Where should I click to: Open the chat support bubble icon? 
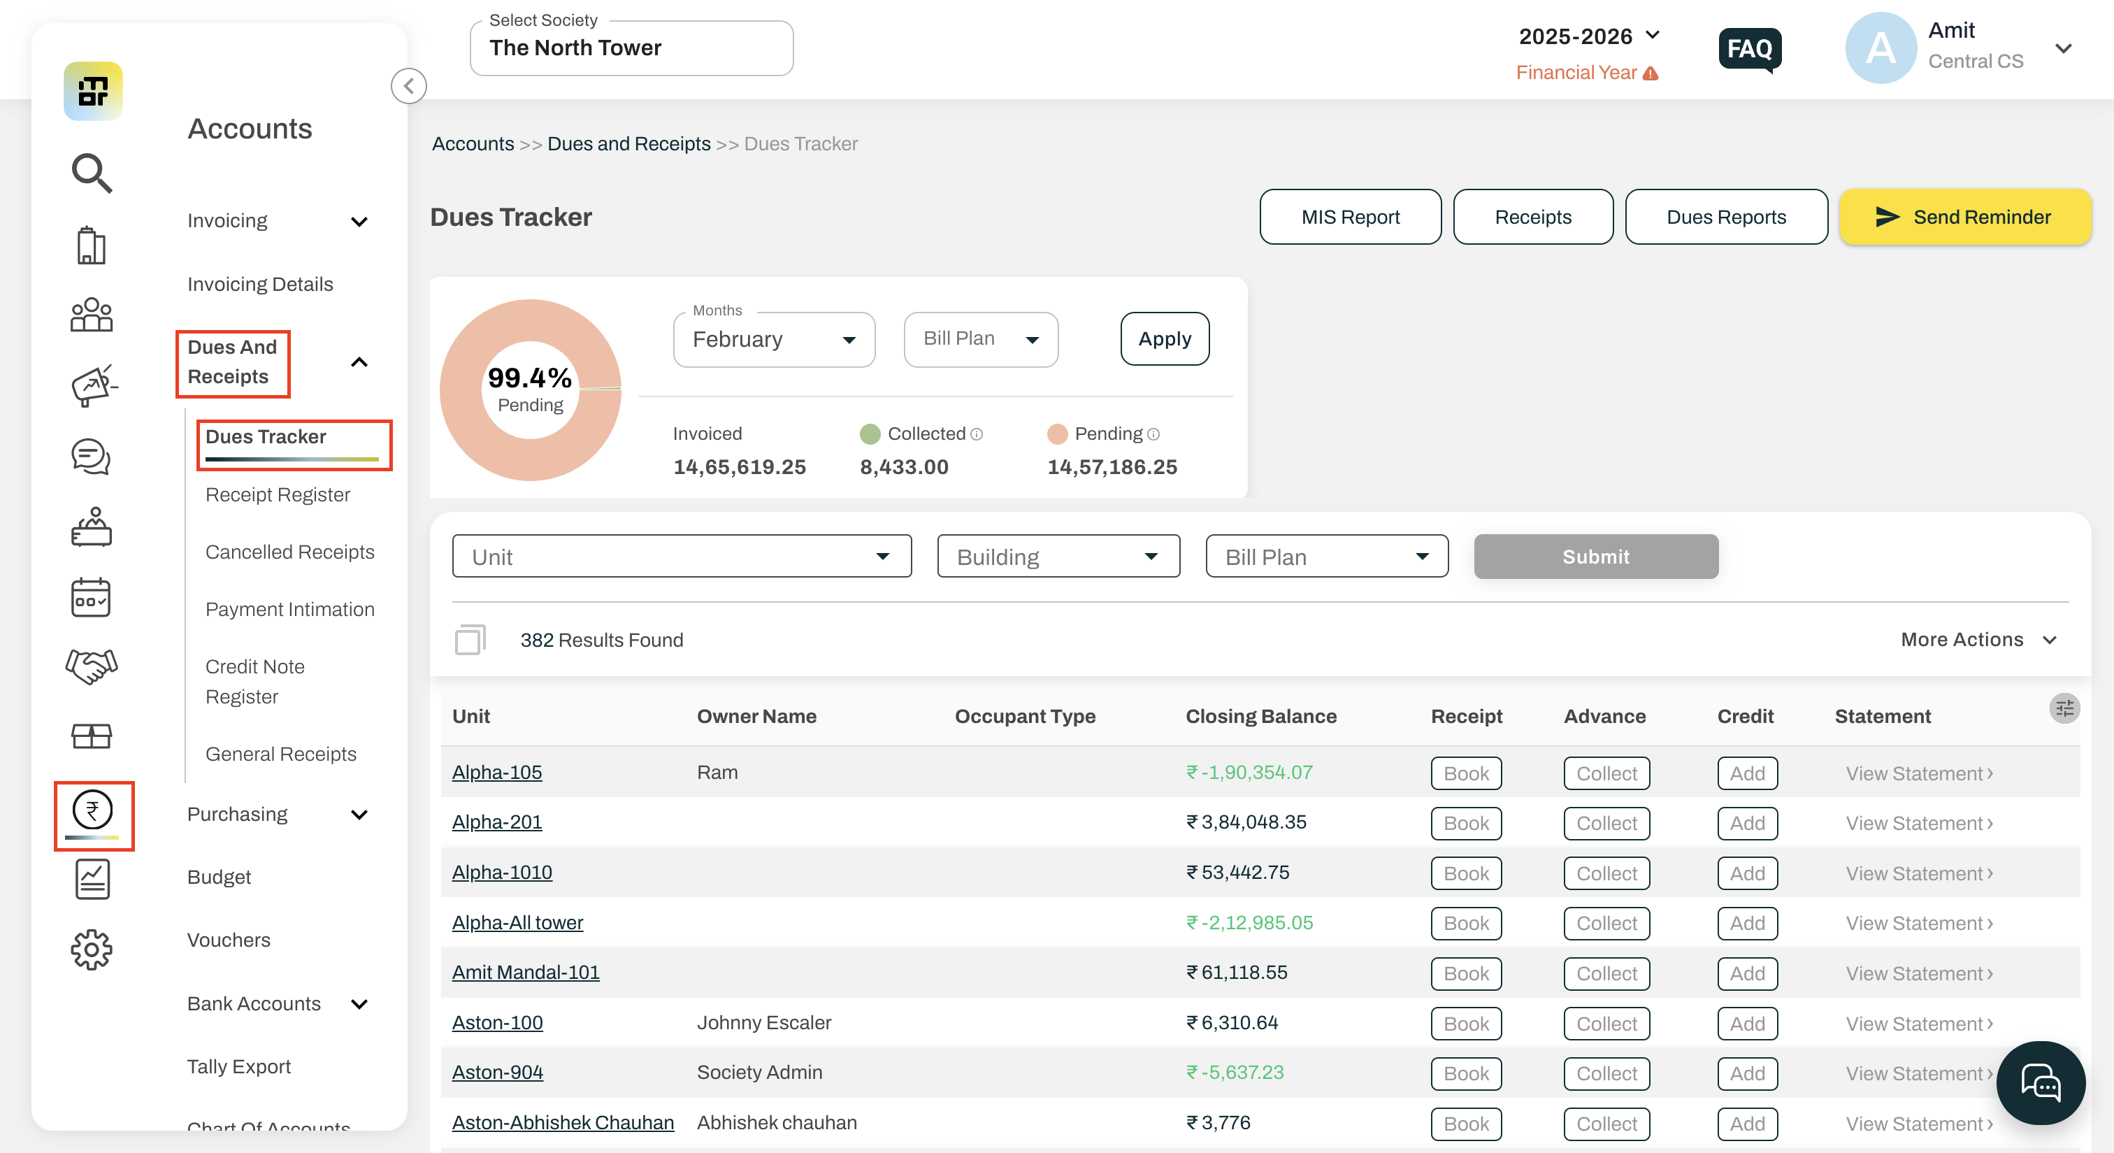[2040, 1084]
